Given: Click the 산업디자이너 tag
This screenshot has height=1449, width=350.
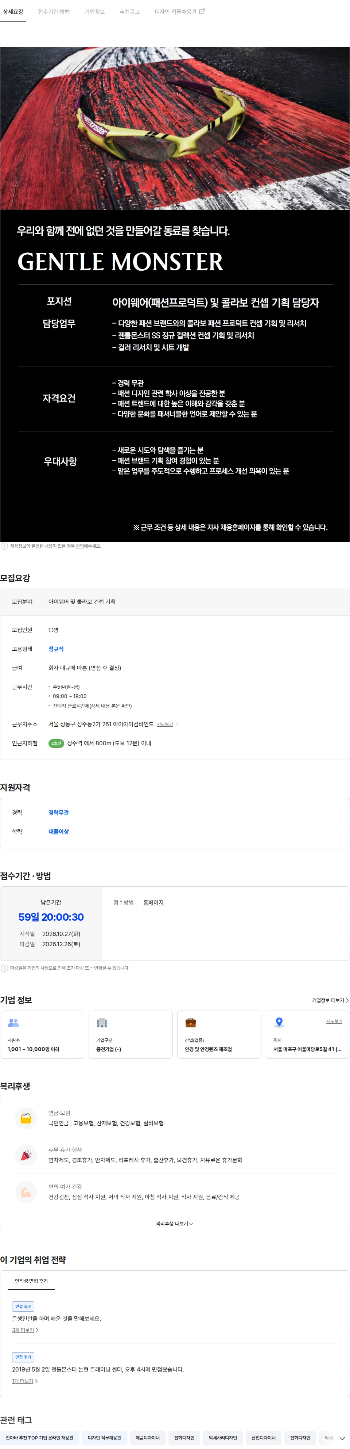Looking at the screenshot, I should coord(264,1438).
